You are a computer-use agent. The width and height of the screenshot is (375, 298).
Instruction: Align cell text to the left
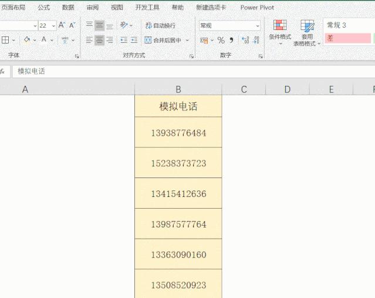pyautogui.click(x=89, y=40)
